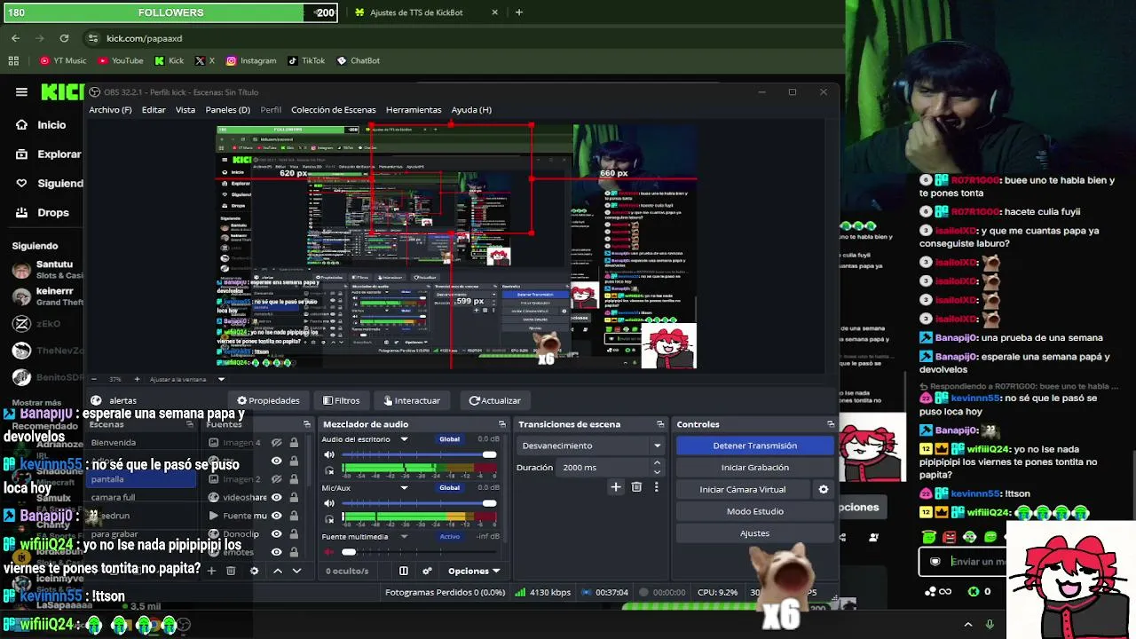Open the Vista menu
This screenshot has width=1136, height=639.
click(x=185, y=109)
